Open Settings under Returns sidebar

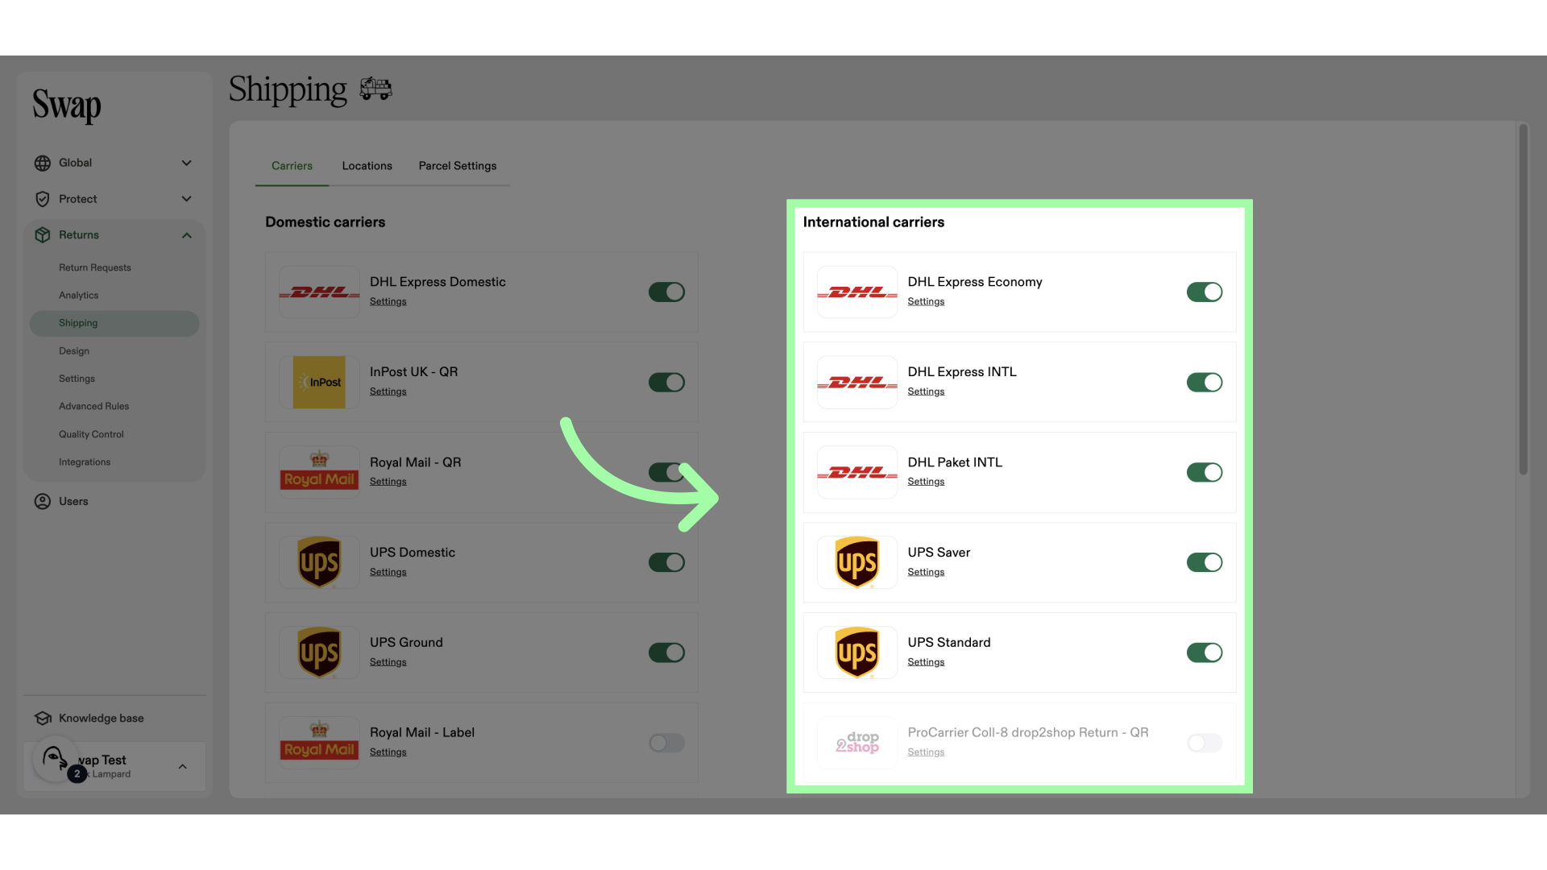click(x=77, y=379)
